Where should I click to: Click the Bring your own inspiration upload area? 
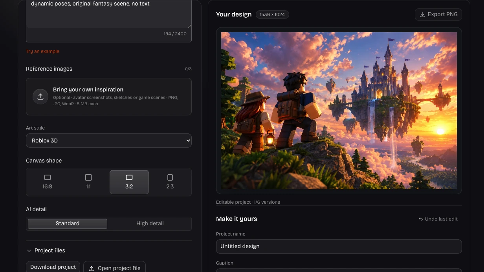pos(109,97)
